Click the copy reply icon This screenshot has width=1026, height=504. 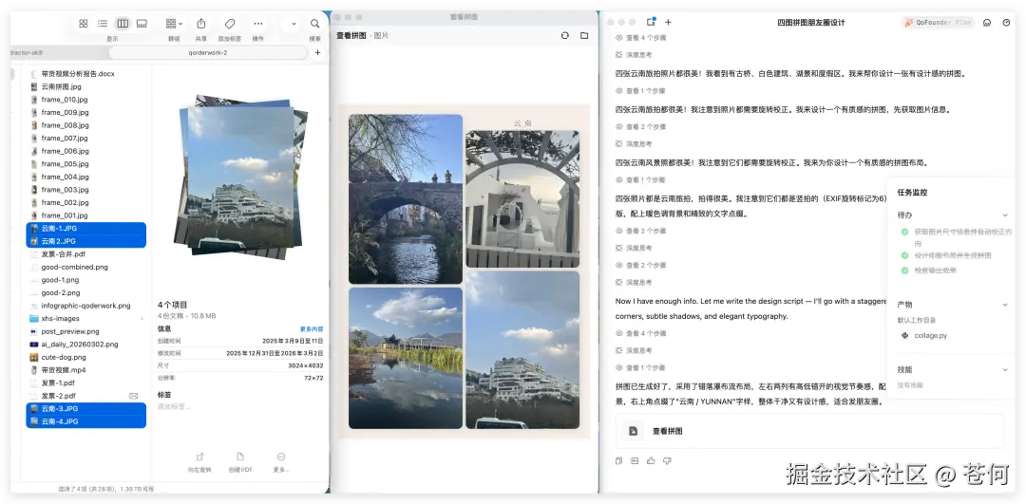pos(619,461)
